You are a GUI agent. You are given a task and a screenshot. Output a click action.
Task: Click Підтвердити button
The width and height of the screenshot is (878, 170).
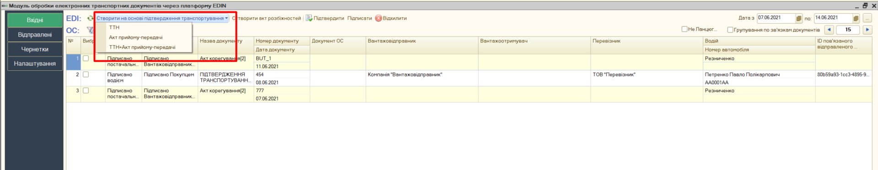325,18
